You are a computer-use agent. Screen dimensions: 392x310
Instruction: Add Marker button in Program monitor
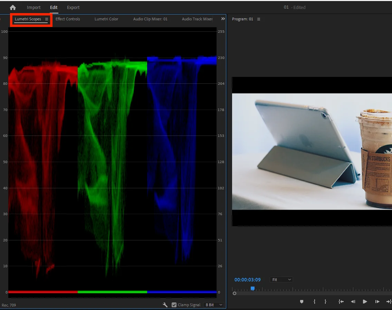pos(302,301)
